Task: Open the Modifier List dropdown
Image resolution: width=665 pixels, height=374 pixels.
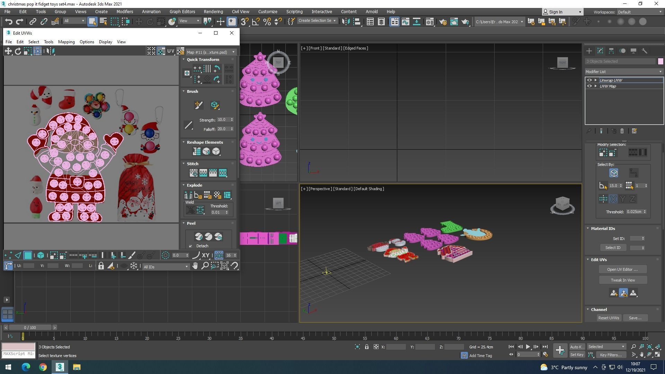Action: pos(624,72)
